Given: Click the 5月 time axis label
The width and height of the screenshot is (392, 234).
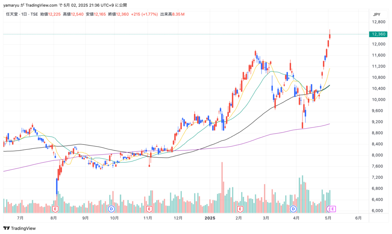Looking at the screenshot, I should tap(328, 218).
